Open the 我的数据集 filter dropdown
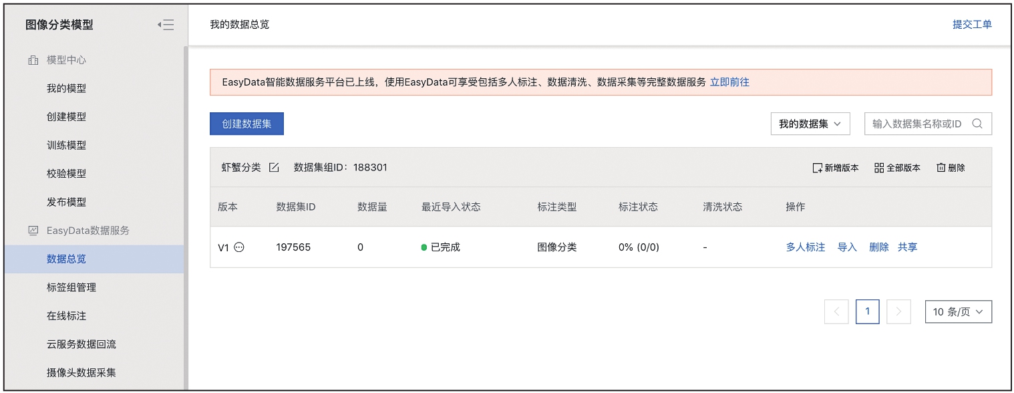 pos(810,124)
